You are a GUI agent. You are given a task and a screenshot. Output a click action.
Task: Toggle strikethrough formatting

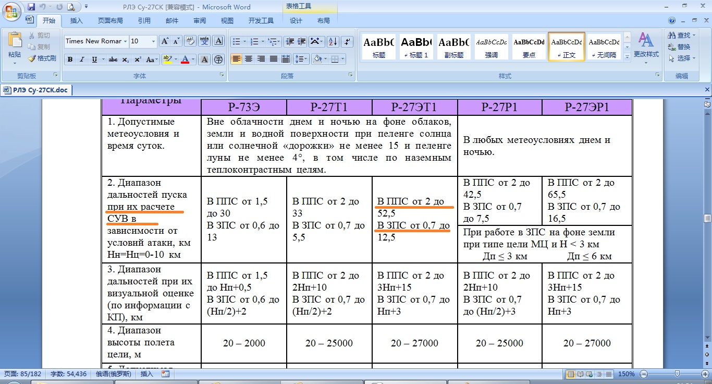click(x=113, y=59)
